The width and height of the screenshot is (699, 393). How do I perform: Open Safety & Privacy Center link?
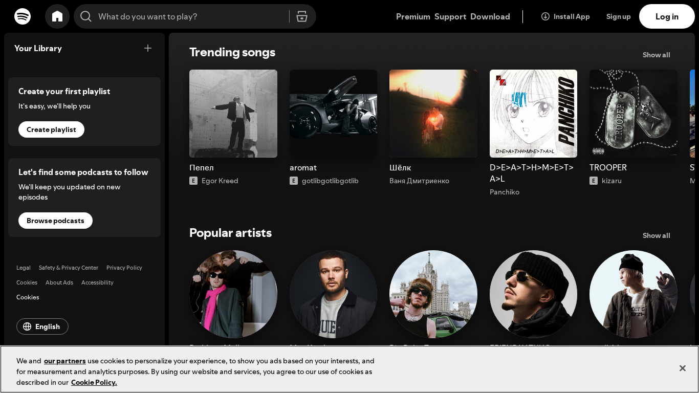click(x=69, y=268)
